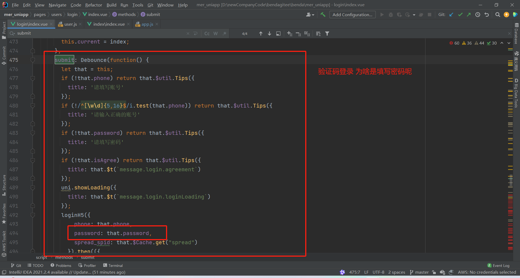Open the Commit tool window

[x=4, y=55]
